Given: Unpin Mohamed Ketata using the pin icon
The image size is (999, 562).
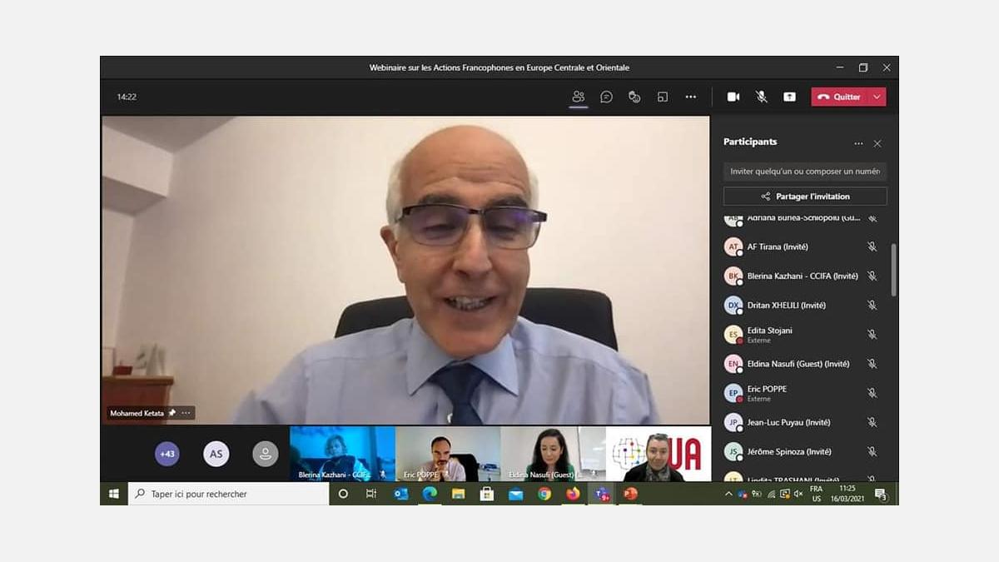Looking at the screenshot, I should [x=172, y=413].
